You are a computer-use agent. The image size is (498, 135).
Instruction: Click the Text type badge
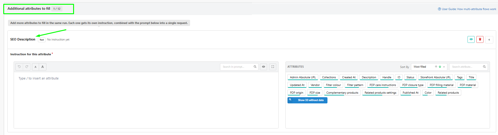(x=42, y=40)
